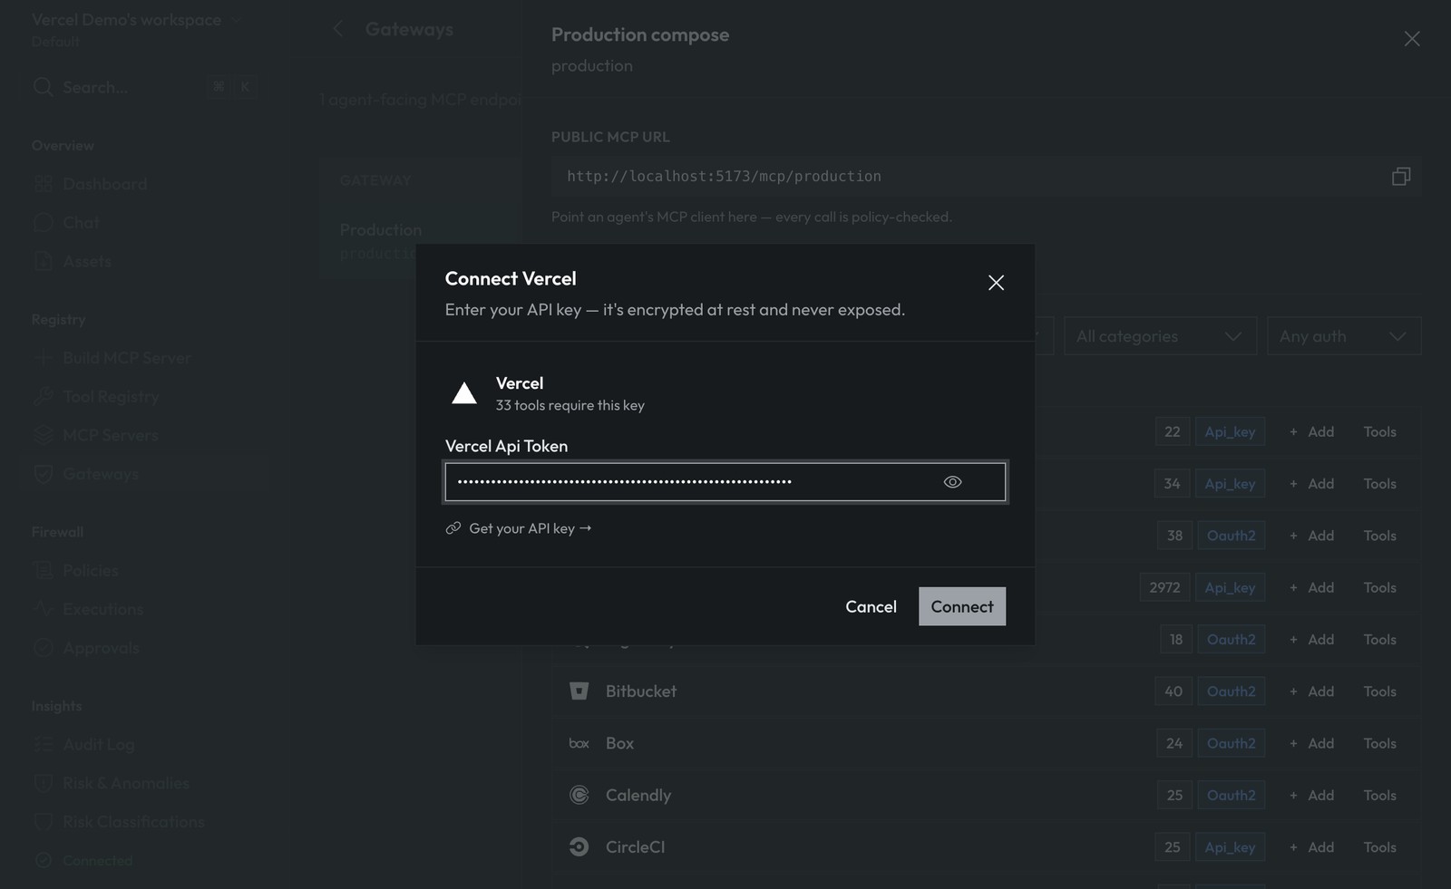1451x889 pixels.
Task: Cancel the Connect Vercel dialog
Action: 871,606
